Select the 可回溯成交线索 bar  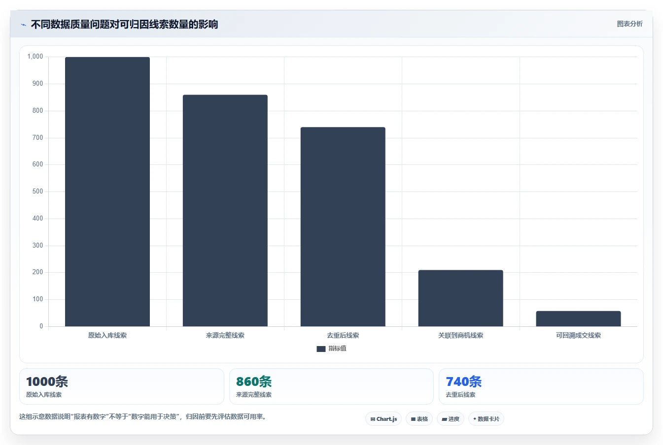[579, 318]
